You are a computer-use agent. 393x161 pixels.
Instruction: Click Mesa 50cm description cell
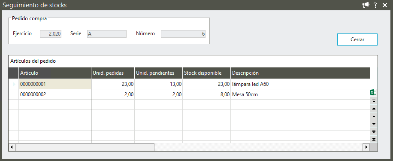click(x=300, y=94)
